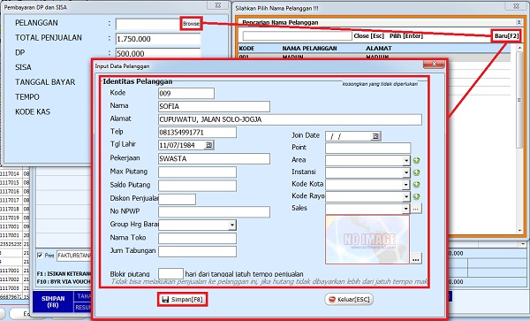Click the Point input field
The height and width of the screenshot is (321, 530).
pyautogui.click(x=367, y=149)
